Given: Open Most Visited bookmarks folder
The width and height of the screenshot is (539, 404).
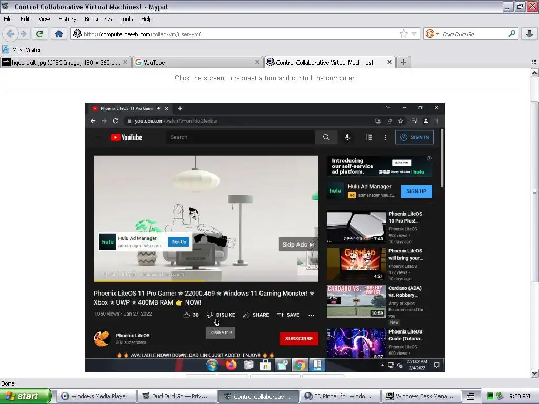Looking at the screenshot, I should pos(23,50).
